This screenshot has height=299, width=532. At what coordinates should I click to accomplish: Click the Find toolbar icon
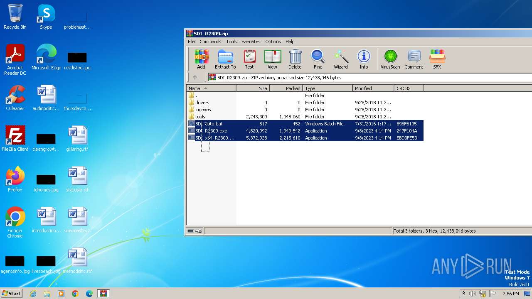[x=318, y=59]
